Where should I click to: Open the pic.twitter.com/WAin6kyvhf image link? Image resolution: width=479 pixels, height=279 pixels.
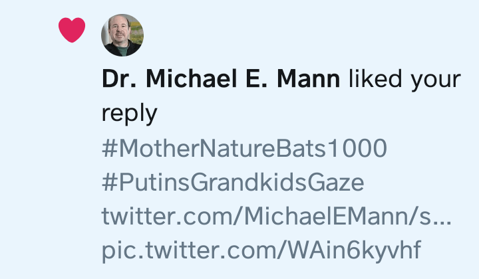(261, 251)
